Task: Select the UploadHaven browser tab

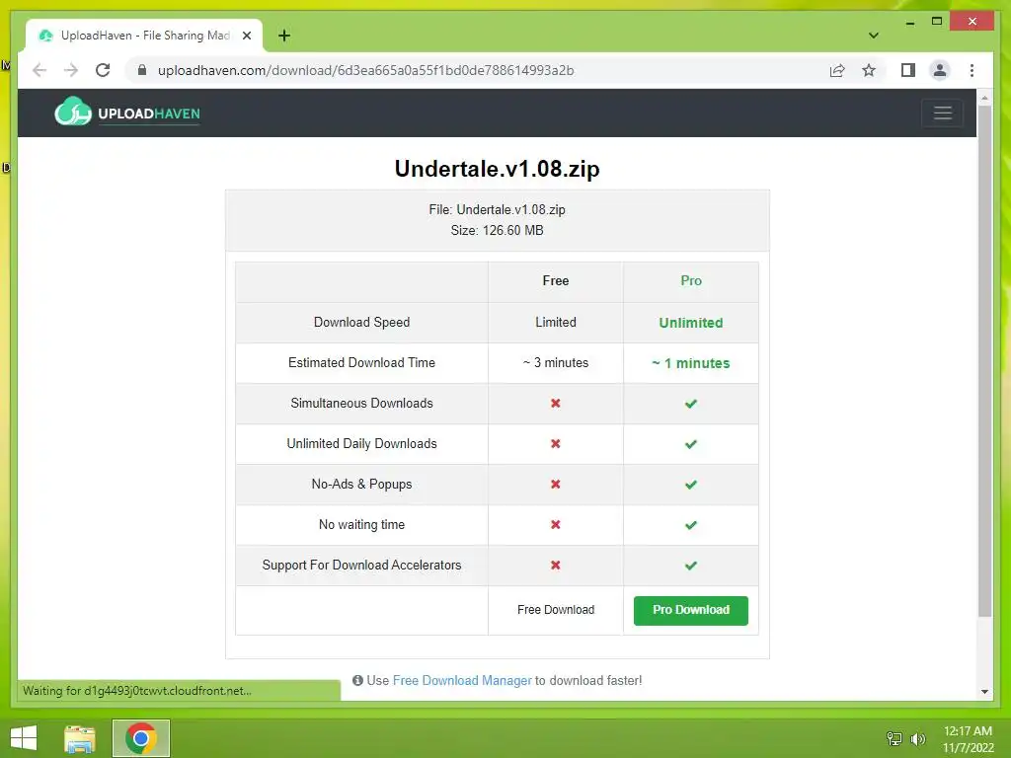Action: (x=144, y=36)
